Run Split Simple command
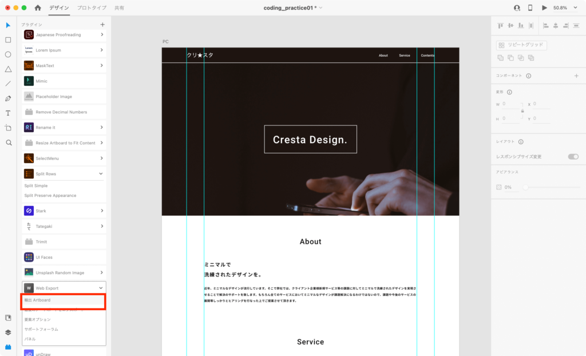This screenshot has height=356, width=586. point(36,186)
